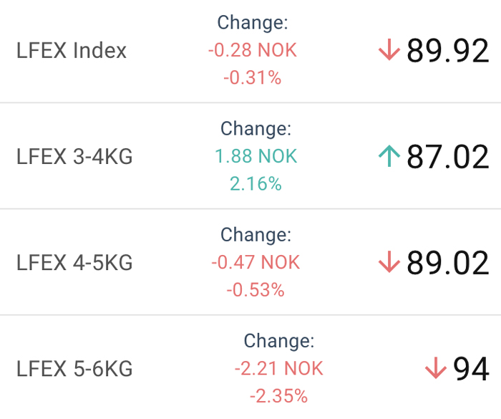Select the LFEX 4-5KG label

point(74,263)
